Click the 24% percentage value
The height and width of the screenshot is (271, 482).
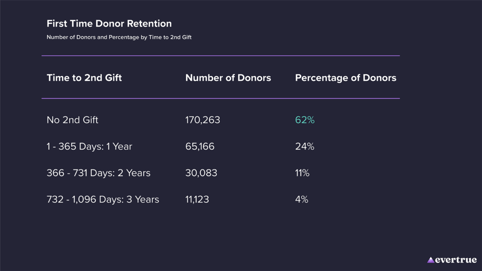[x=305, y=146]
